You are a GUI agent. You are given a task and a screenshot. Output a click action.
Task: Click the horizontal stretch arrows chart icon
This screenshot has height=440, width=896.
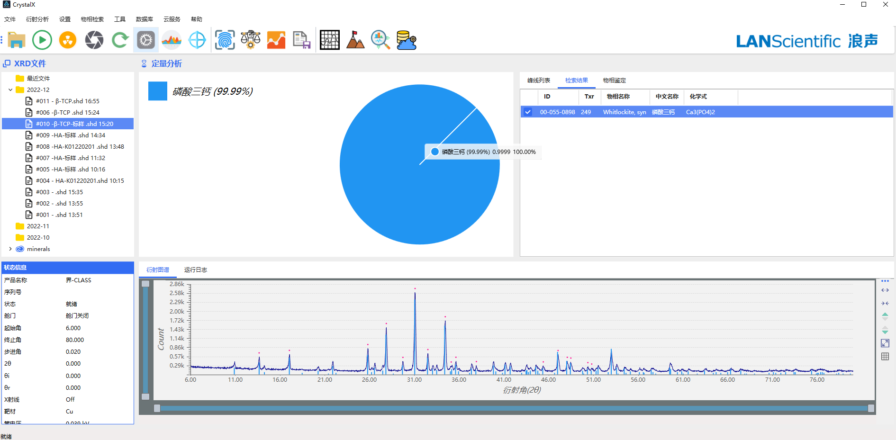[x=885, y=290]
